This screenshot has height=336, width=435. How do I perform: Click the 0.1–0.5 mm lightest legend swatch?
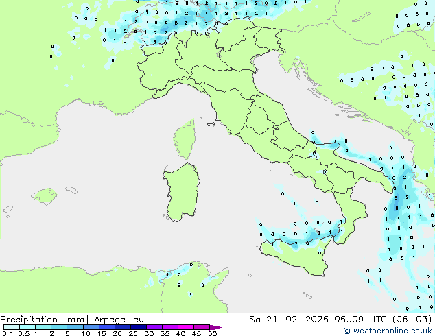12,327
